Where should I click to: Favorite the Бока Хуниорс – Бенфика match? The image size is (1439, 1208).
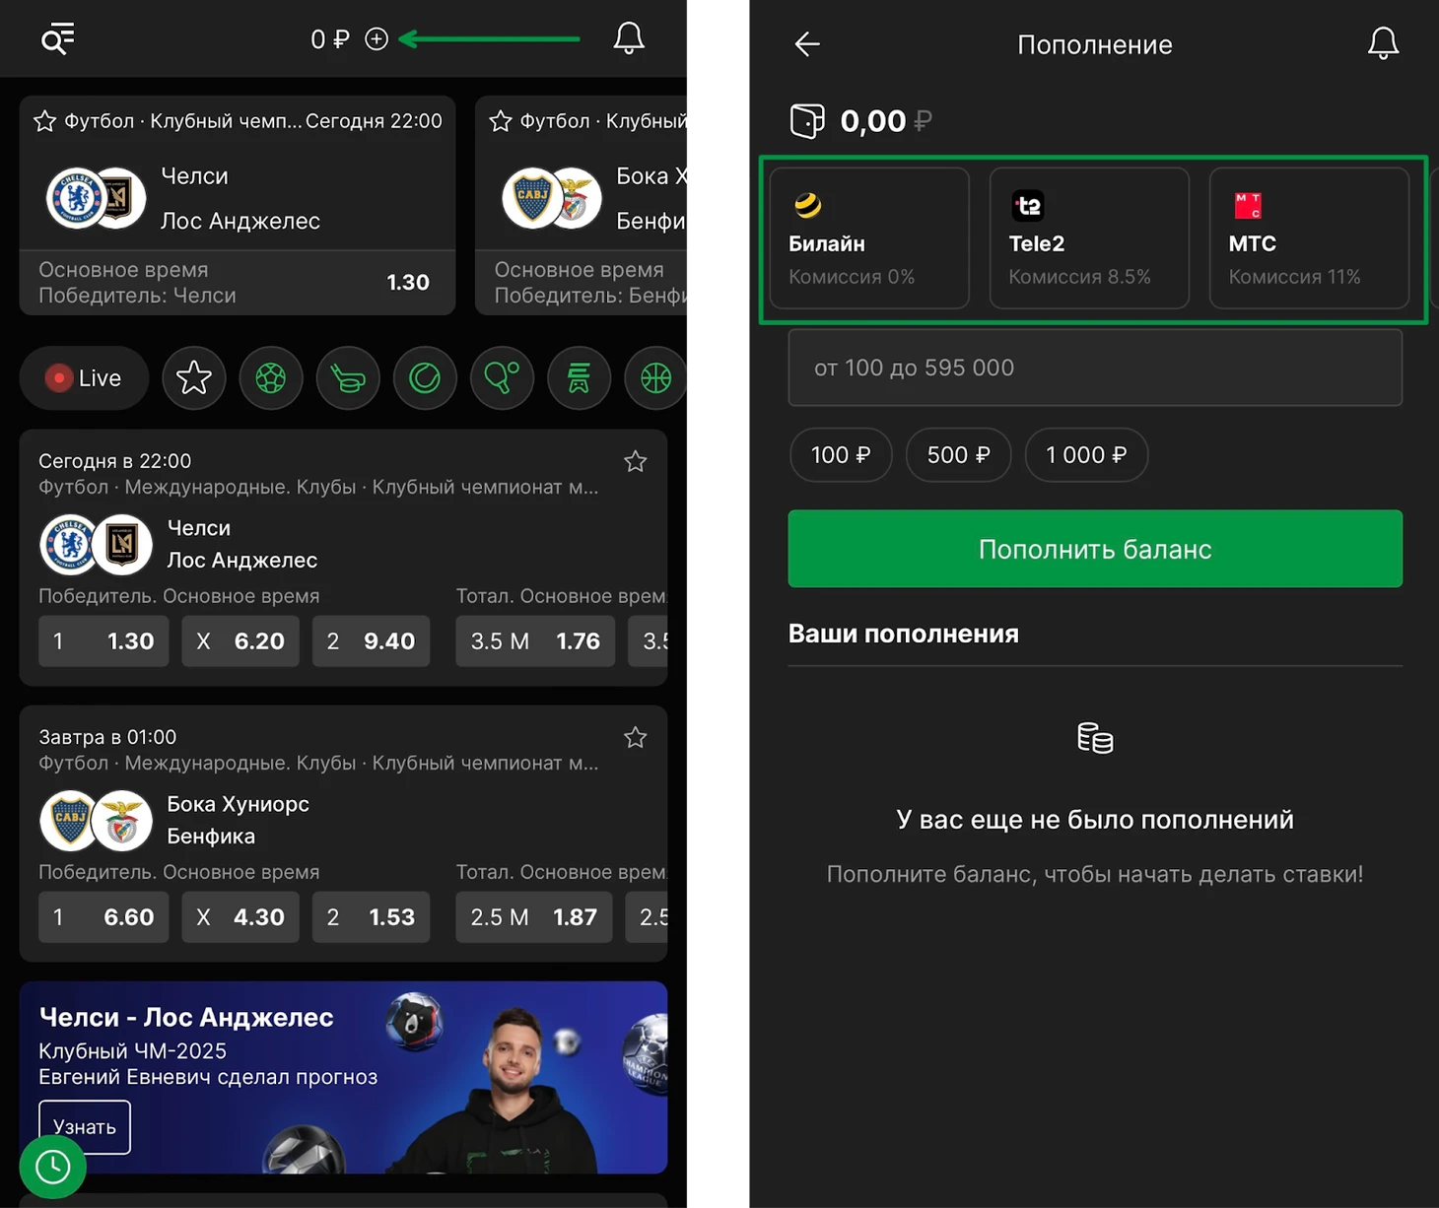point(636,737)
